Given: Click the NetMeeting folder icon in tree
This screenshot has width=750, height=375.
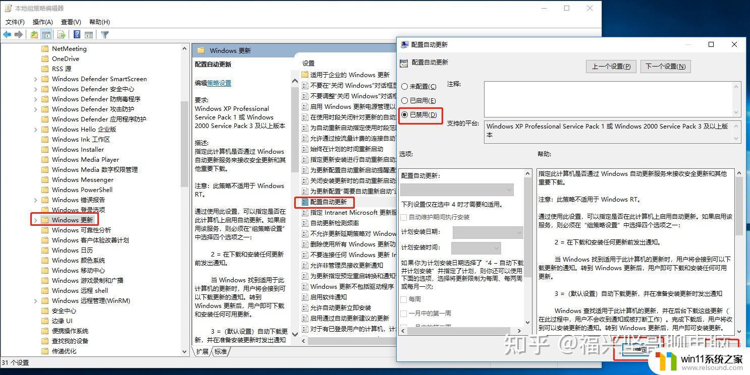Looking at the screenshot, I should pyautogui.click(x=44, y=49).
